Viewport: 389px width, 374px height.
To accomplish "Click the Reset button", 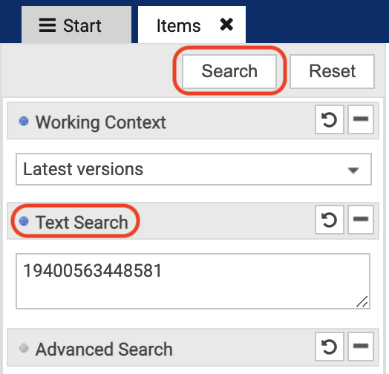I will (x=332, y=71).
